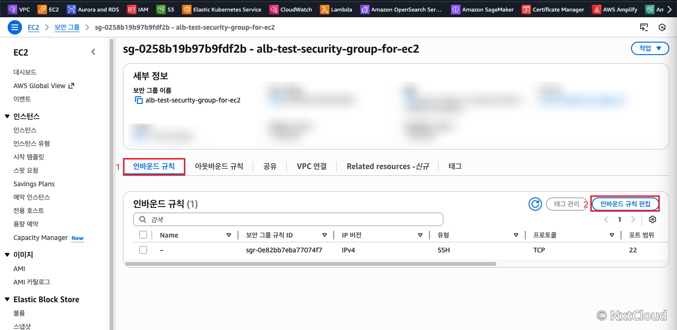Switch to 공유 tab

click(270, 167)
